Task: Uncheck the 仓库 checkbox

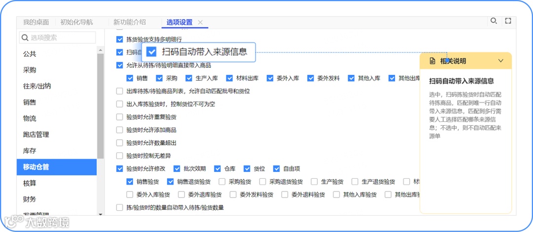Action: [x=217, y=169]
